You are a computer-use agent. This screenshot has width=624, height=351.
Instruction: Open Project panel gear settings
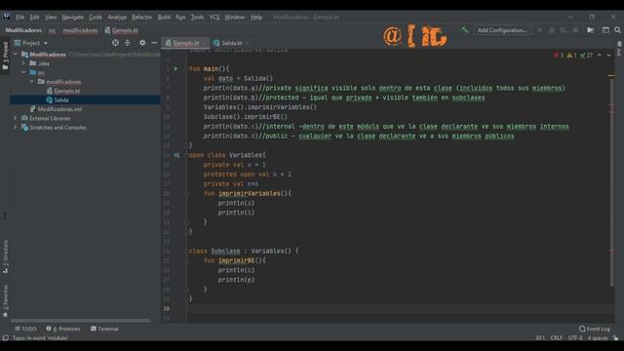tap(142, 43)
